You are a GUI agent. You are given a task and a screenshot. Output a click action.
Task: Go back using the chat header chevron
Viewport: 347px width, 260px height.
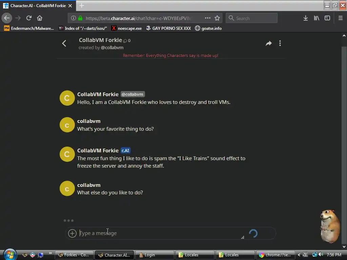tap(64, 43)
